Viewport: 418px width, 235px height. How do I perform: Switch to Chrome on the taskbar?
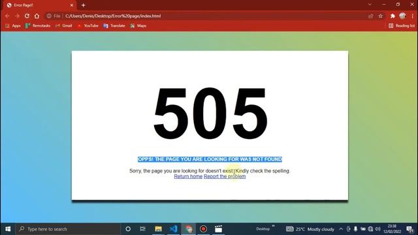[189, 229]
